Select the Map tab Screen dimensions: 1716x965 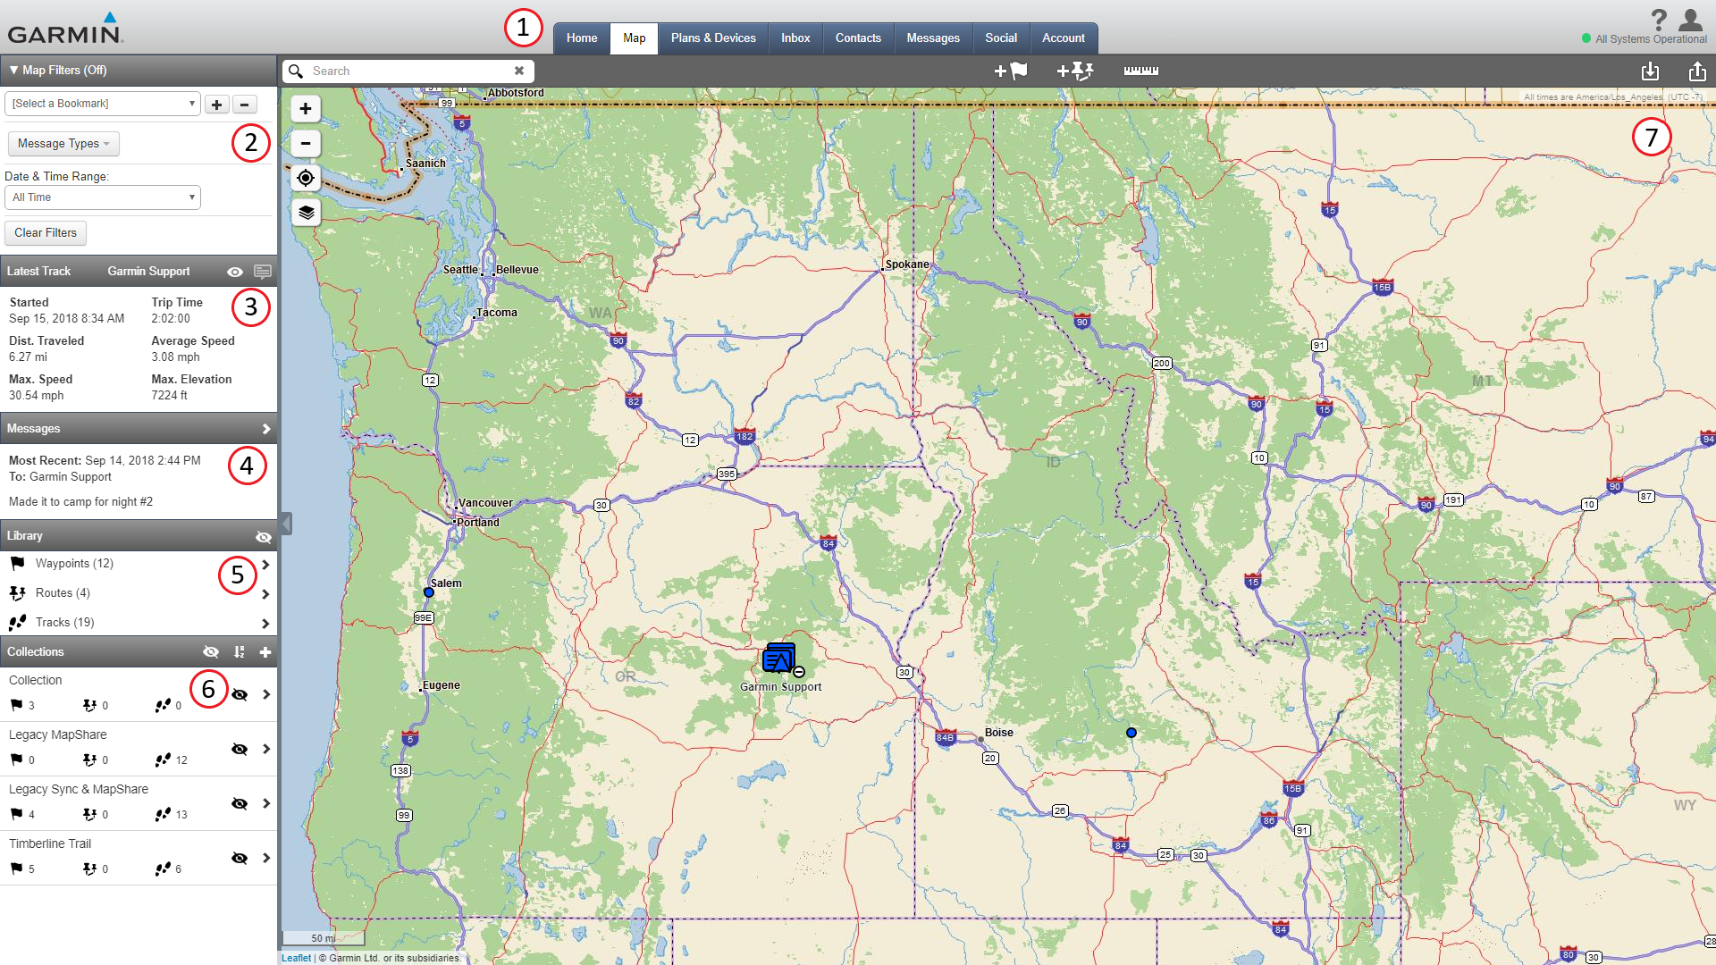[635, 38]
